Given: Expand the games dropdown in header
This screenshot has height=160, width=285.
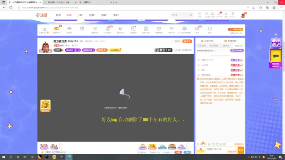Looking at the screenshot, I should coord(104,15).
